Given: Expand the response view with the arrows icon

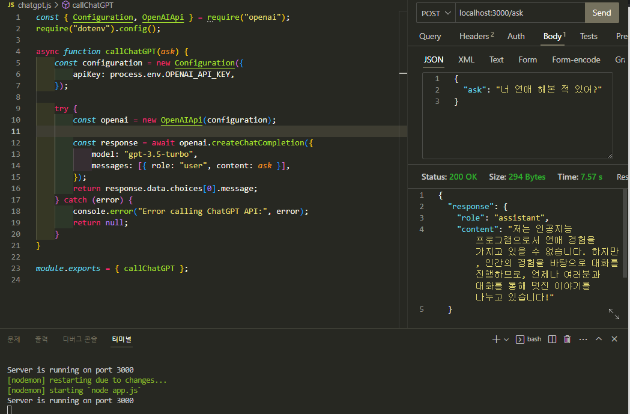Looking at the screenshot, I should click(x=614, y=314).
